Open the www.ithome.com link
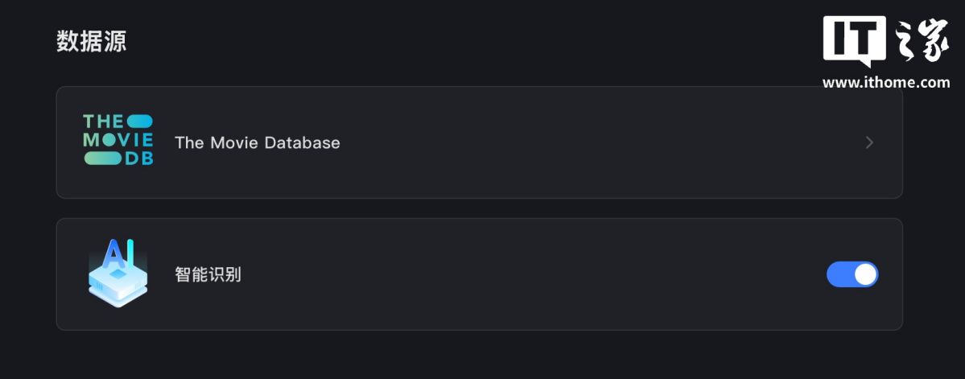The height and width of the screenshot is (379, 965). (885, 82)
